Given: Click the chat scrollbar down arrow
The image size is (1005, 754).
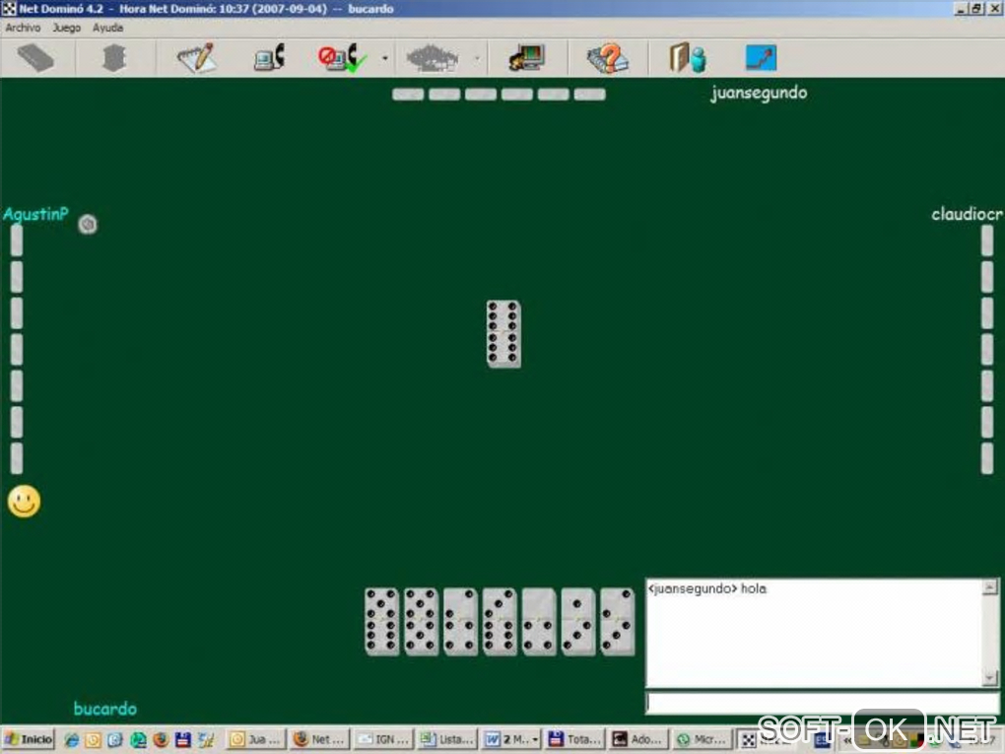Looking at the screenshot, I should [990, 678].
